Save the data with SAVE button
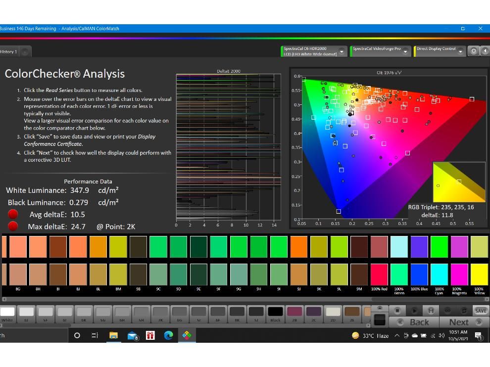Viewport: 490px width, 367px height. click(x=480, y=310)
